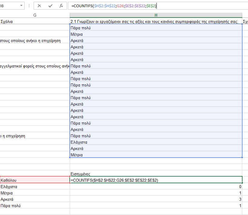Click the Αρκετά label in column G
Viewport: 248px width, 215px height.
click(35, 199)
